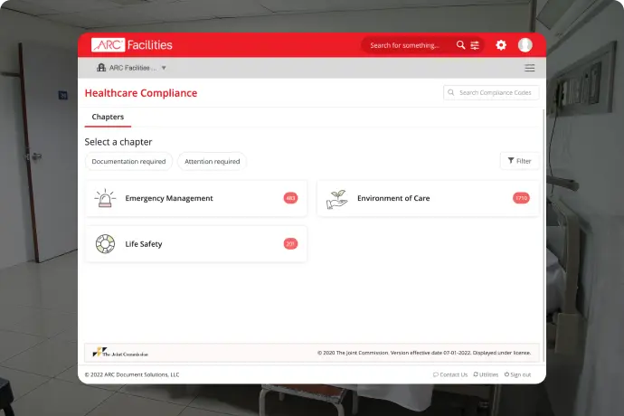The width and height of the screenshot is (624, 416).
Task: Click the user profile avatar
Action: coord(525,45)
